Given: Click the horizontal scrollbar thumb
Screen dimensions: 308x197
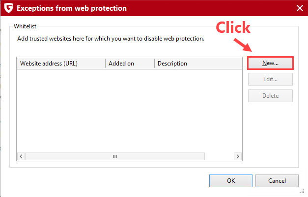Looking at the screenshot, I should tap(115, 156).
